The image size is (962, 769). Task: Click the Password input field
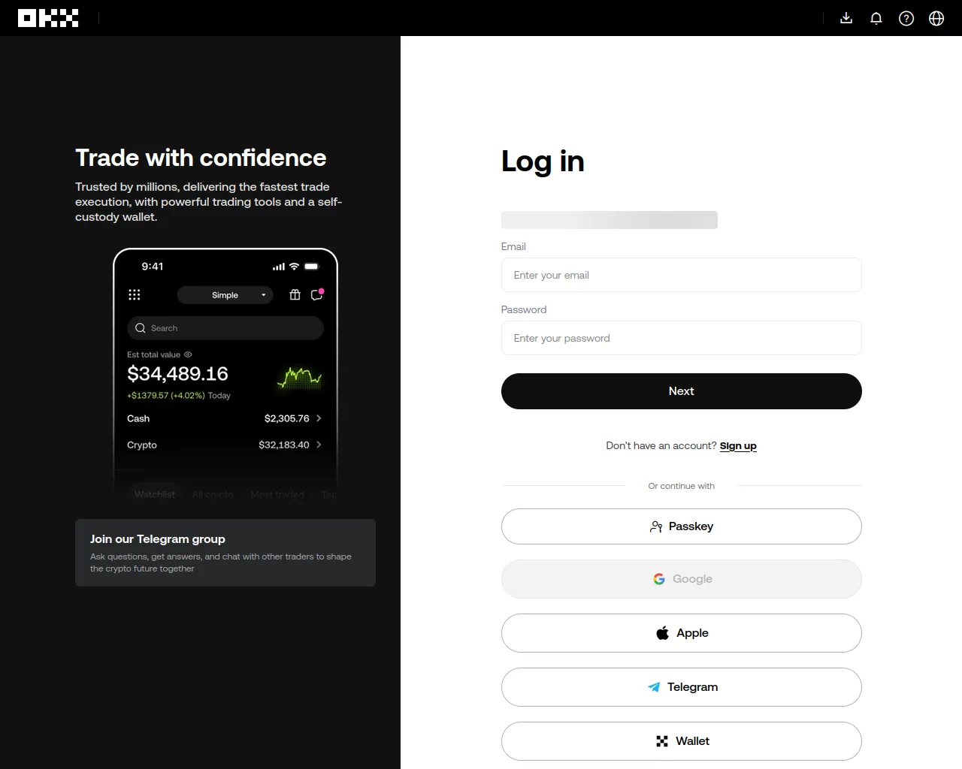coord(682,338)
